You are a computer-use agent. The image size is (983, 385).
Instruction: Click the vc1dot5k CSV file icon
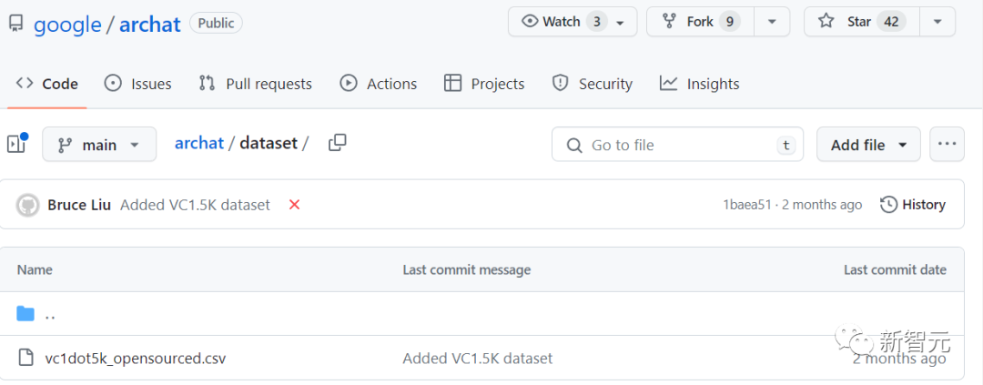pos(25,358)
